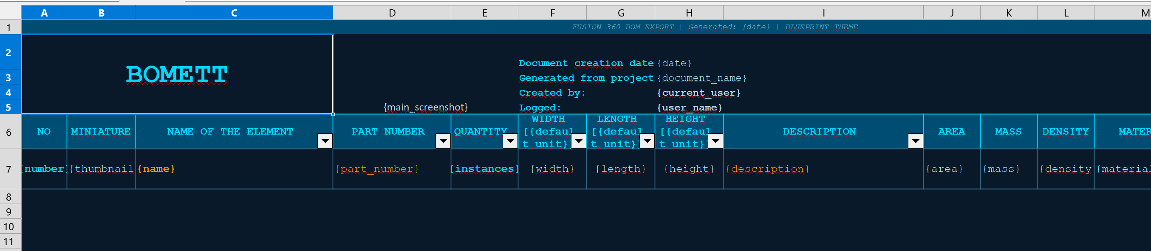
Task: Select row header 1
Action: [x=8, y=28]
